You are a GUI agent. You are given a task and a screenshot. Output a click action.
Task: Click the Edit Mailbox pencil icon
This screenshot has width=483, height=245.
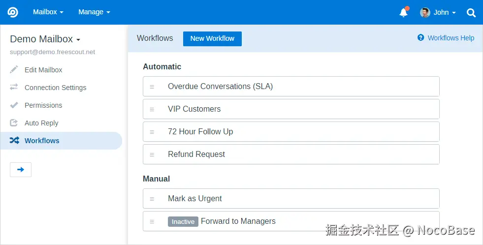point(14,70)
